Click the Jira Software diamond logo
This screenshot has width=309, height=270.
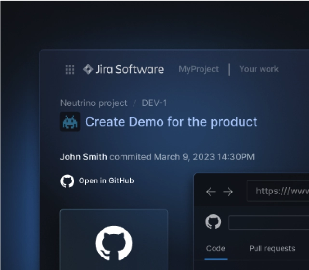(x=88, y=69)
